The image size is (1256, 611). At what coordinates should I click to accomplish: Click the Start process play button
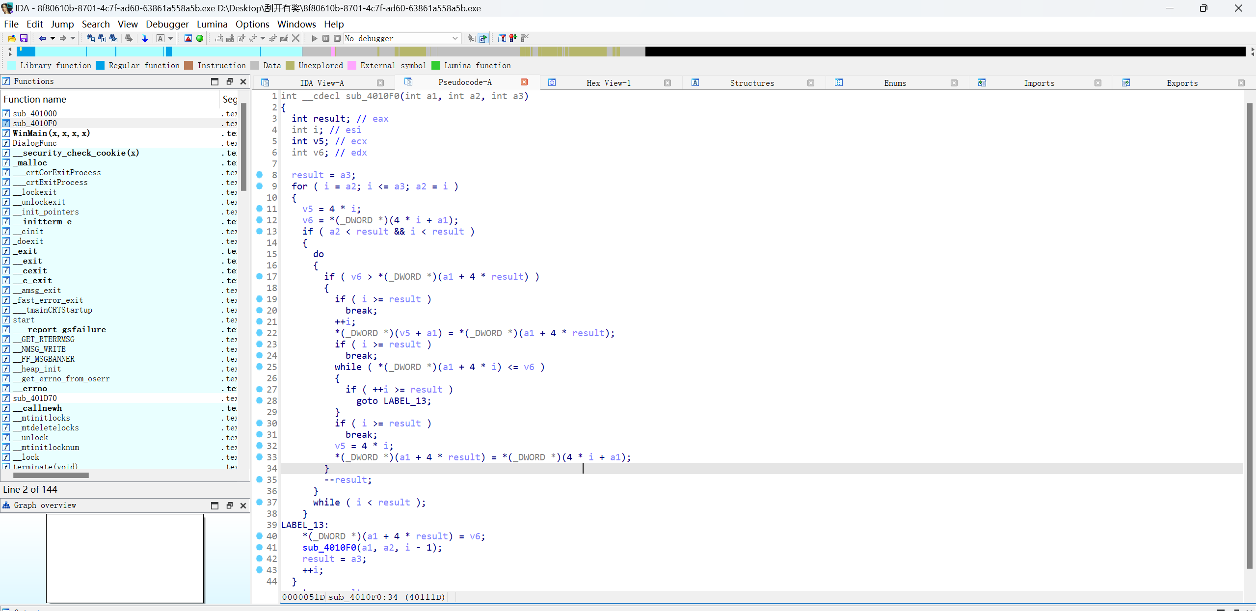click(x=315, y=38)
